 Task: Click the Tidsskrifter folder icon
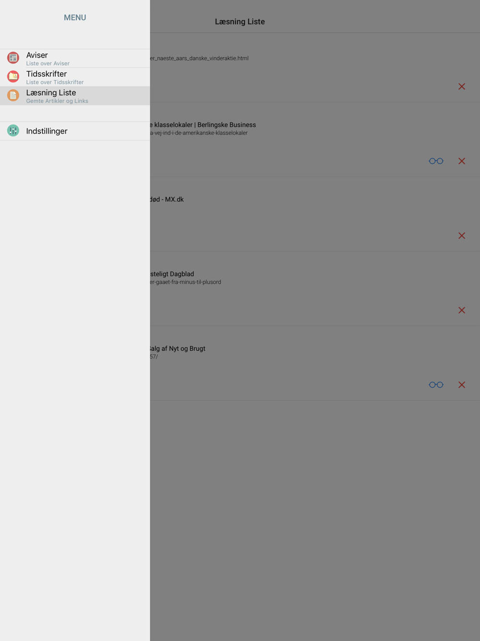tap(13, 76)
